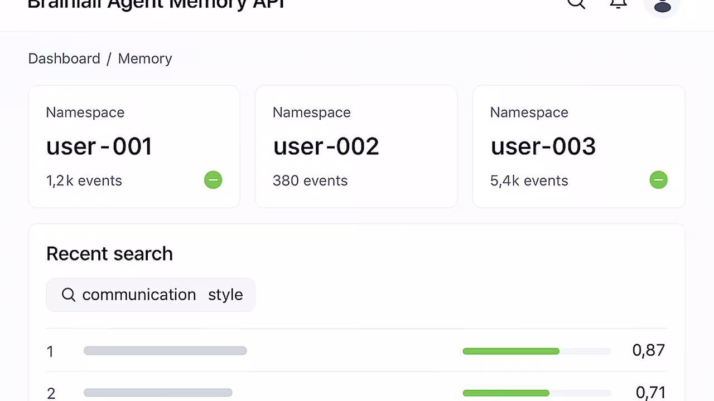Open the user profile avatar

tap(662, 6)
